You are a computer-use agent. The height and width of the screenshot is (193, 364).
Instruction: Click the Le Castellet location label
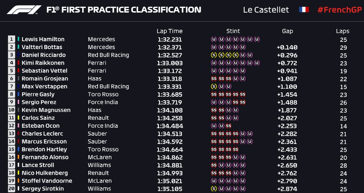coord(266,10)
